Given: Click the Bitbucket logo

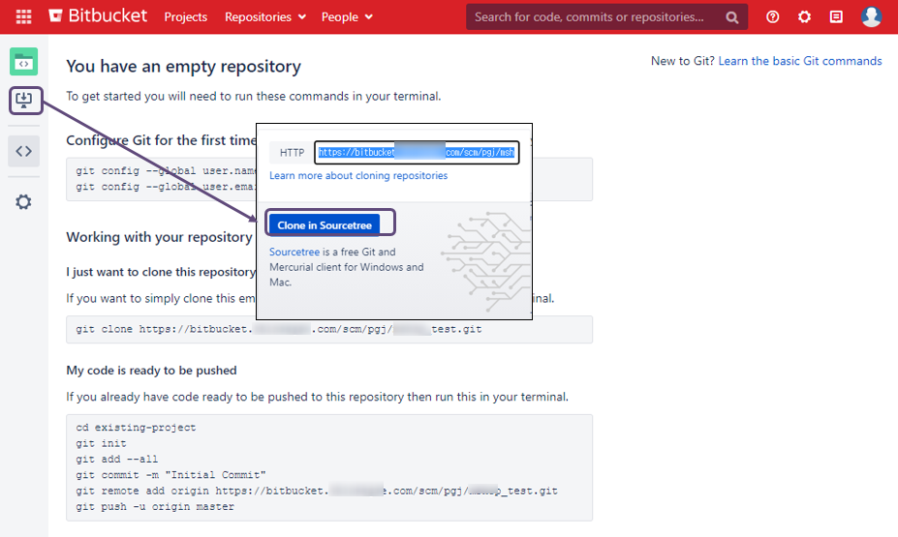Looking at the screenshot, I should tap(98, 16).
